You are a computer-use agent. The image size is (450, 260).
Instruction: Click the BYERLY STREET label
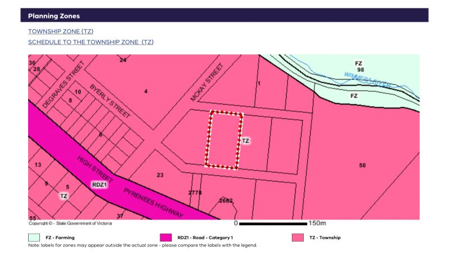110,101
